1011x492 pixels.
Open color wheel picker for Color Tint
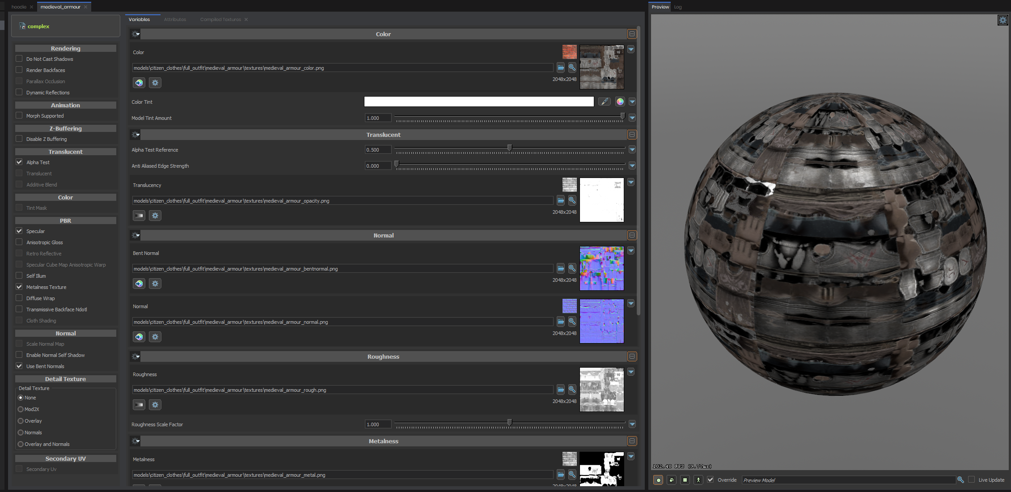620,102
